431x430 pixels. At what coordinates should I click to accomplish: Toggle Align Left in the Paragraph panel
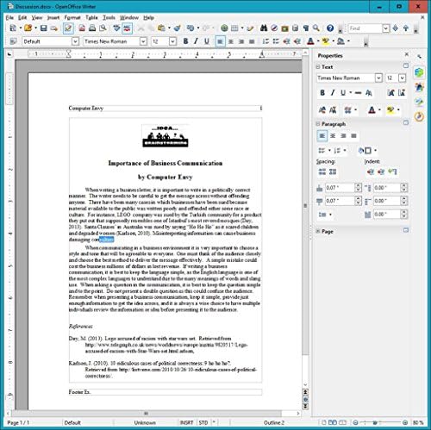tap(322, 135)
